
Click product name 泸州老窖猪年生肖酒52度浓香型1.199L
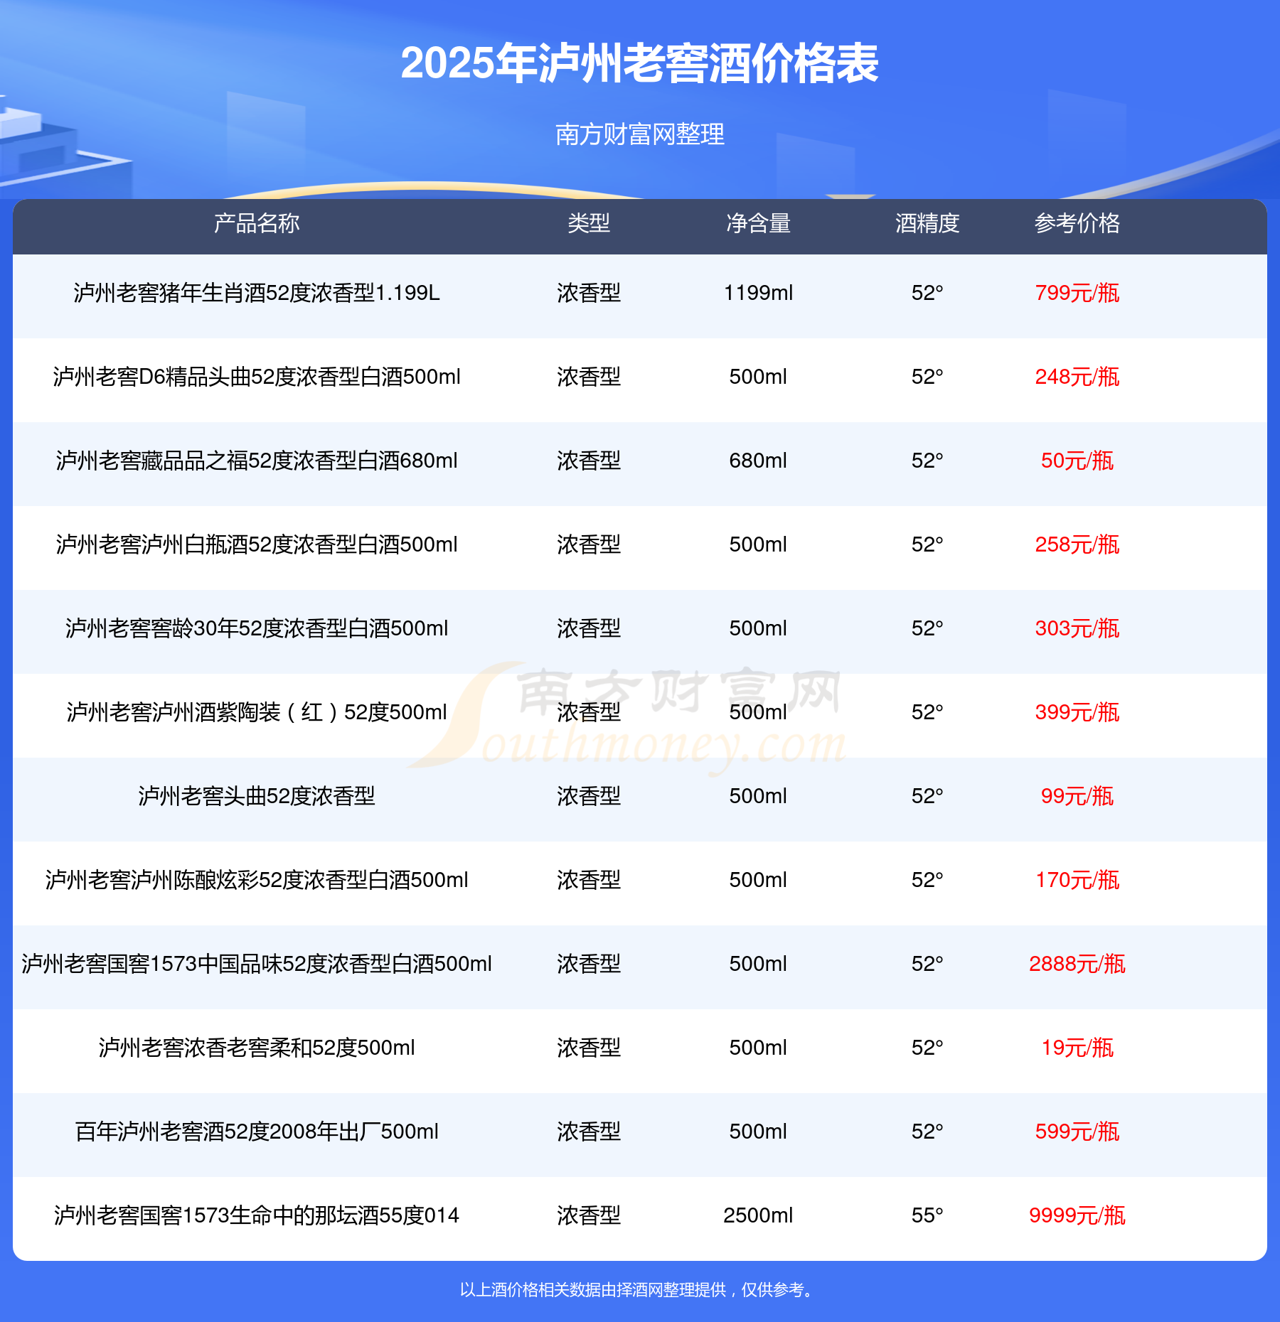click(x=257, y=293)
